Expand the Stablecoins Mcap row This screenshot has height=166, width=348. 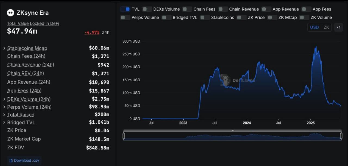[4, 48]
